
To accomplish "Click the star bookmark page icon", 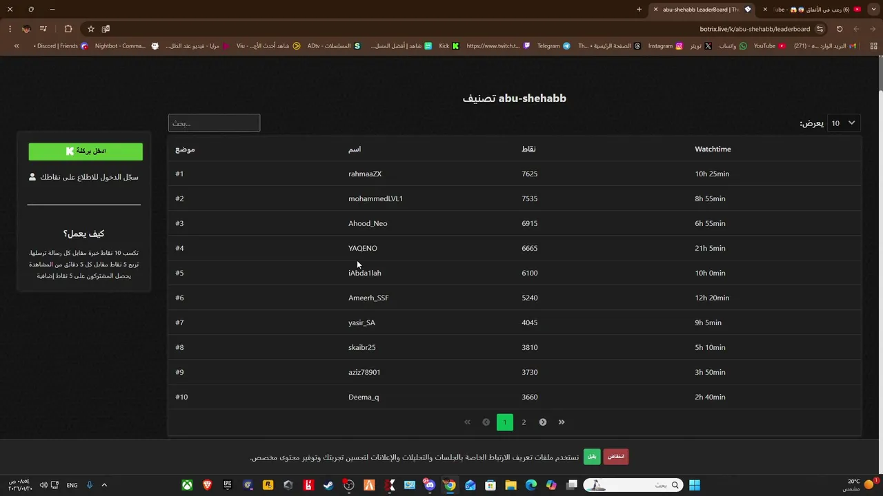I will [90, 29].
